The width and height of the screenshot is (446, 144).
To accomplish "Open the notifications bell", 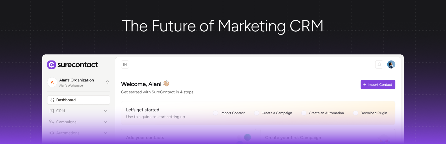I will click(379, 65).
